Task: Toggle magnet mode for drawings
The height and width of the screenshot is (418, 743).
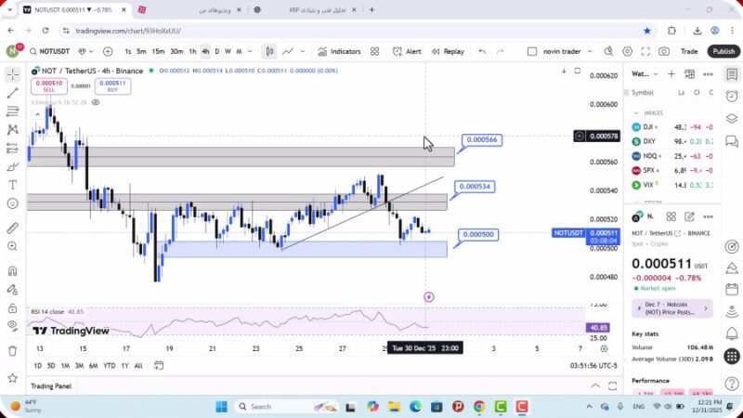Action: click(x=13, y=271)
